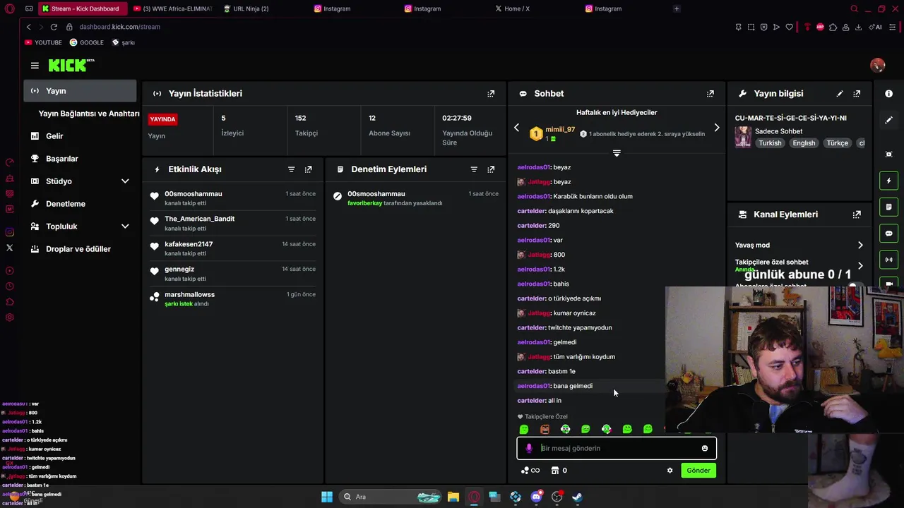Open the Denetleme page
Image resolution: width=904 pixels, height=508 pixels.
click(x=80, y=204)
